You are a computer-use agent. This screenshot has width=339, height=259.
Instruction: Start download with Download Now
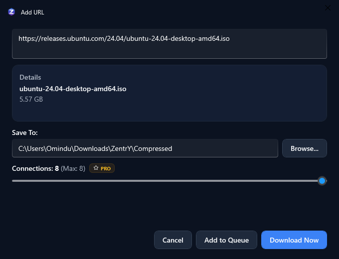tap(294, 240)
